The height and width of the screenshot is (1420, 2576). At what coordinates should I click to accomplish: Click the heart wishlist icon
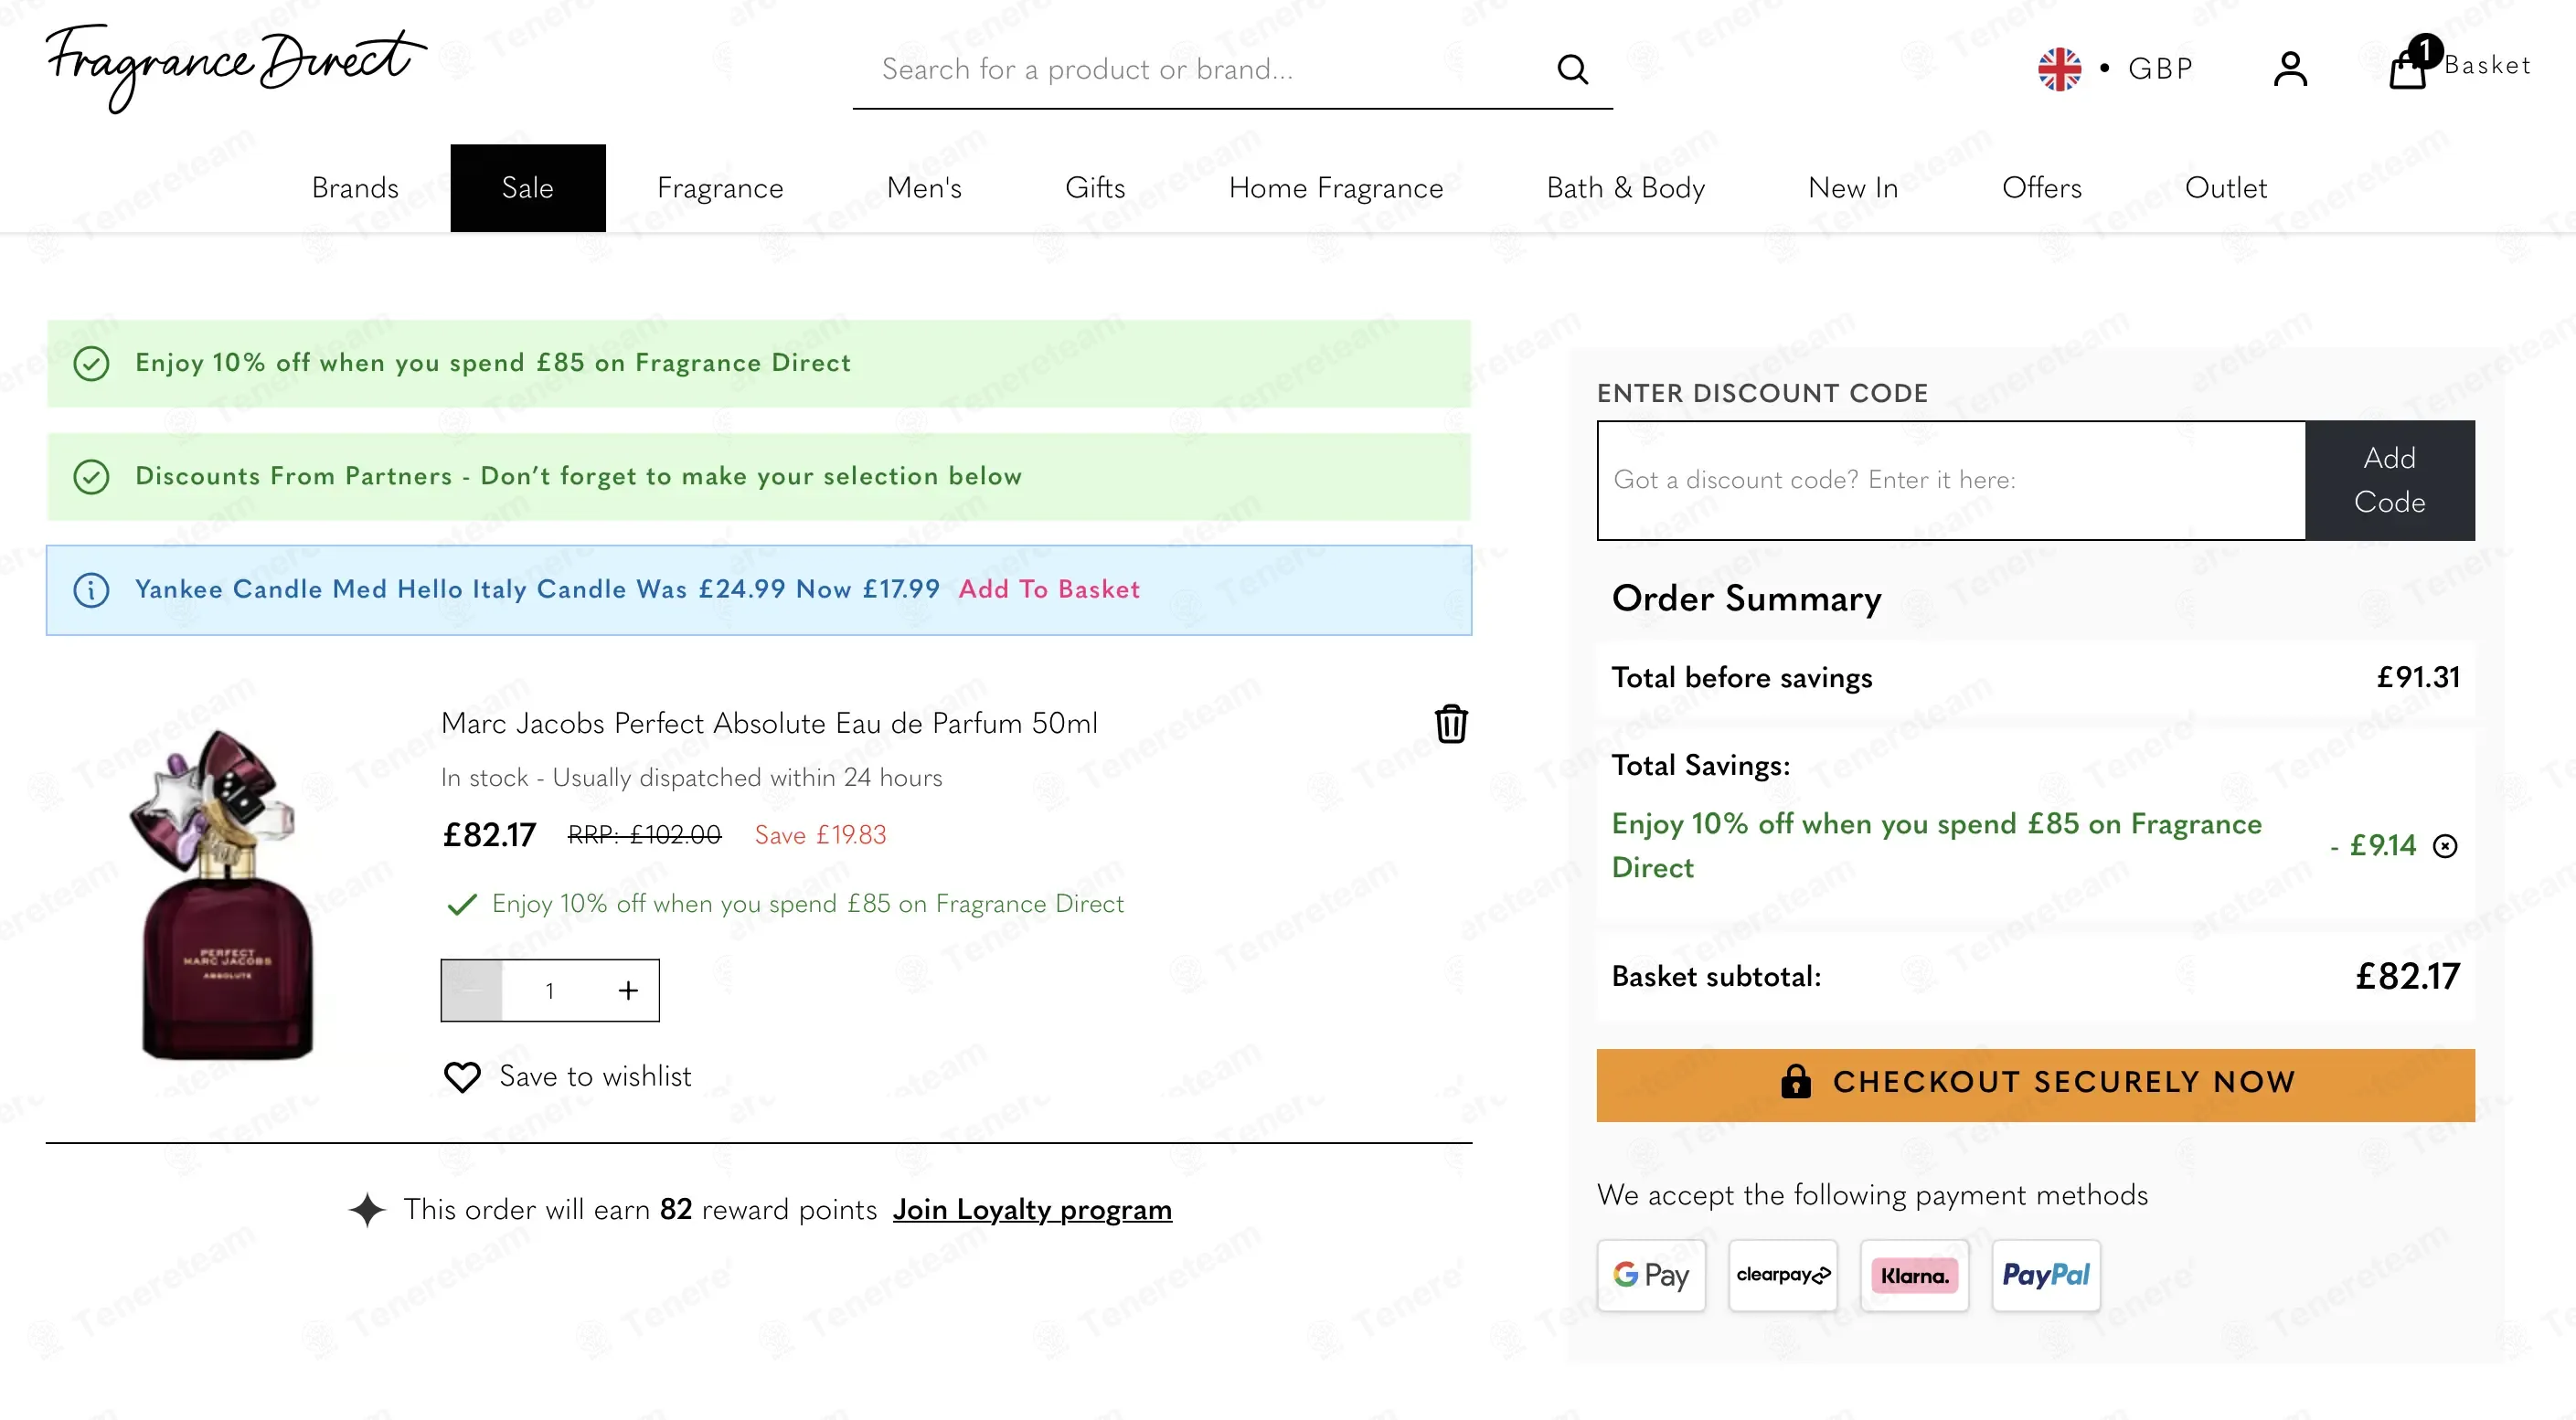click(x=462, y=1076)
